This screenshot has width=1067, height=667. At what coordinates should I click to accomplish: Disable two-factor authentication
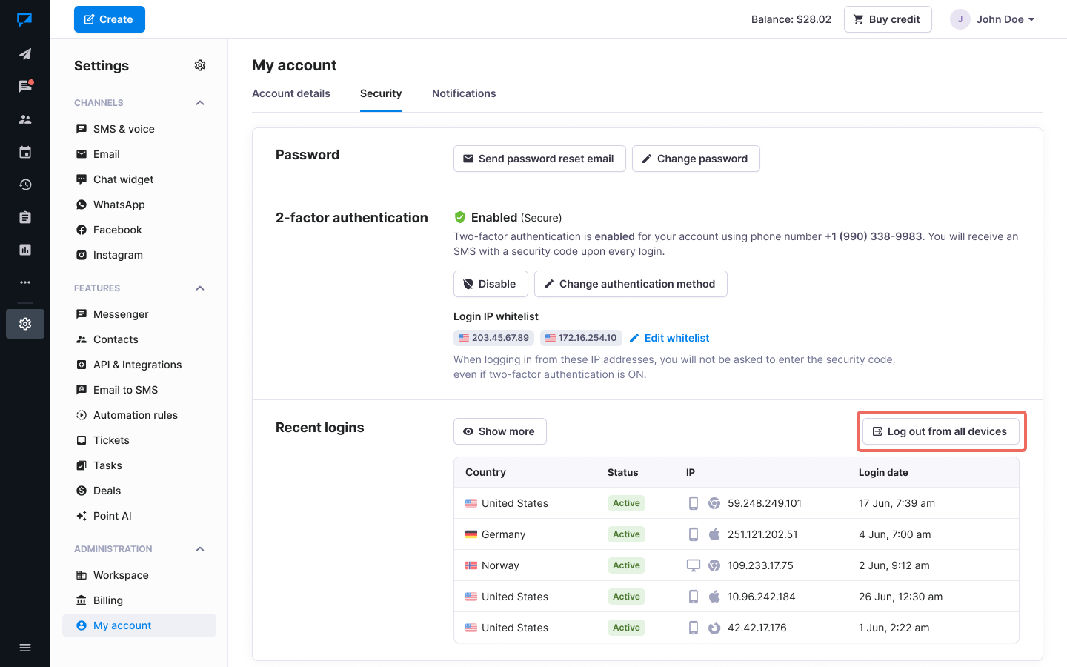pyautogui.click(x=490, y=284)
